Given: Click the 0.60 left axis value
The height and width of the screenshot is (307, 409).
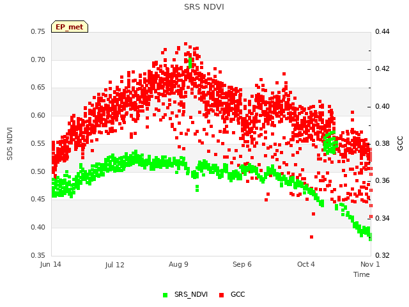Looking at the screenshot, I should (38, 115).
